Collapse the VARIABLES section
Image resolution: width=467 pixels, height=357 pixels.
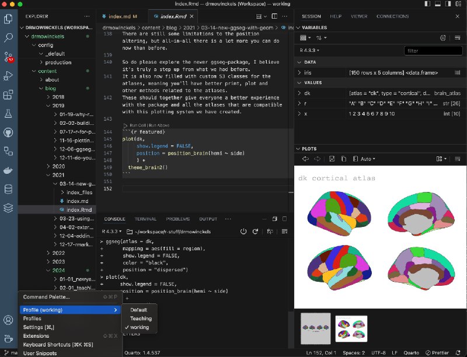point(298,27)
